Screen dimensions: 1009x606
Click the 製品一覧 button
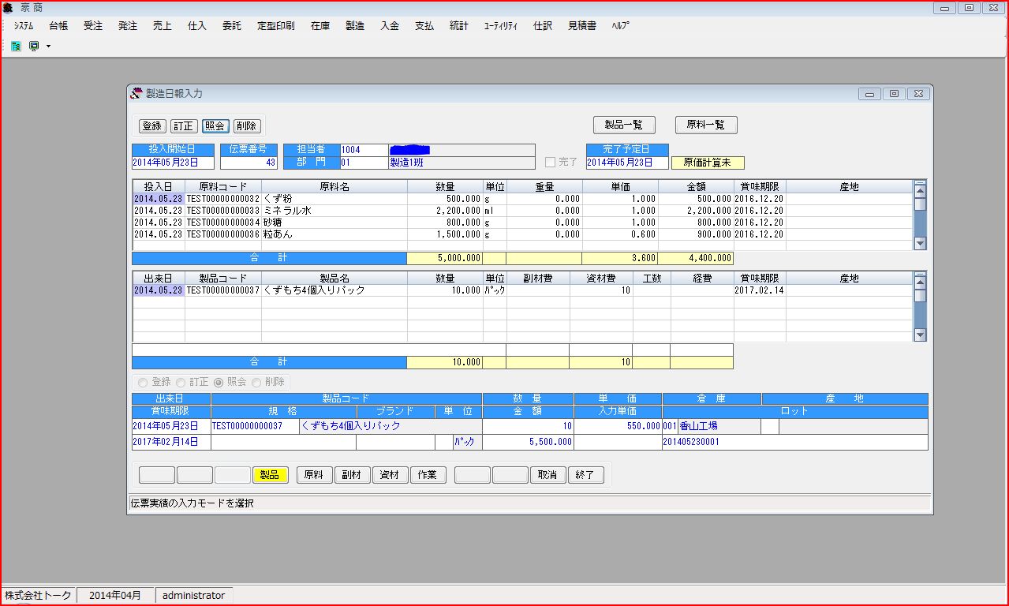click(624, 125)
